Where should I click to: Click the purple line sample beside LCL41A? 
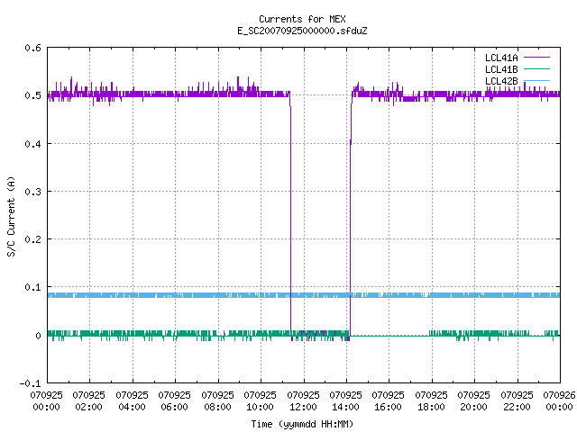pyautogui.click(x=536, y=58)
